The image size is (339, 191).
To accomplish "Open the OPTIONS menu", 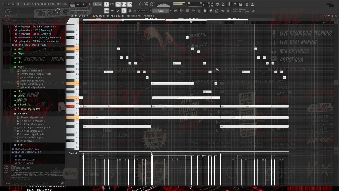I will (51, 4).
